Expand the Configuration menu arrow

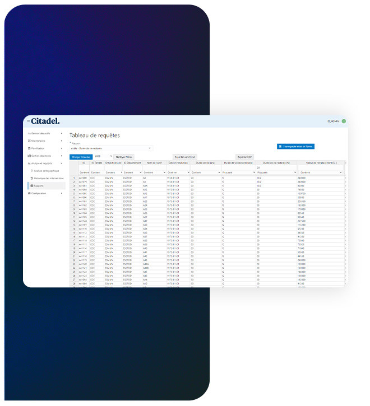(x=62, y=193)
